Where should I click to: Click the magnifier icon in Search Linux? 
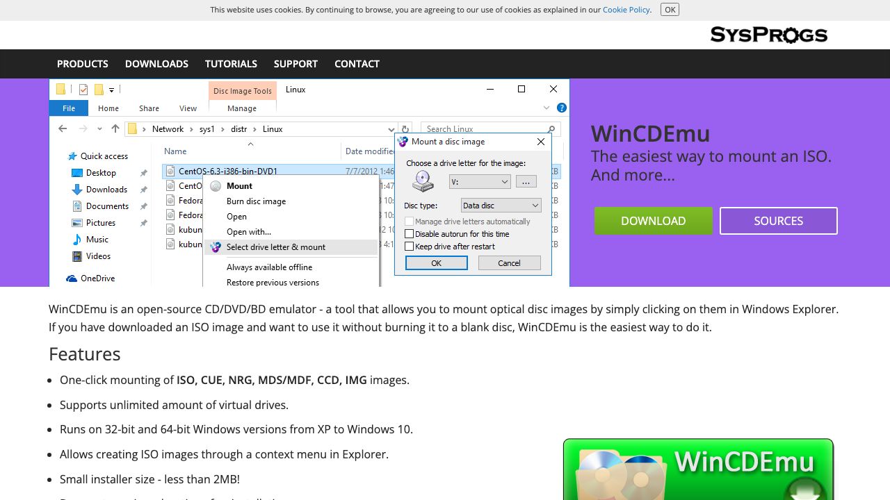[x=551, y=129]
